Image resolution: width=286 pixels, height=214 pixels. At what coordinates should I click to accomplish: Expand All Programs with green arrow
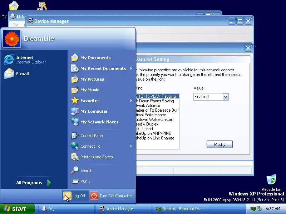click(49, 183)
